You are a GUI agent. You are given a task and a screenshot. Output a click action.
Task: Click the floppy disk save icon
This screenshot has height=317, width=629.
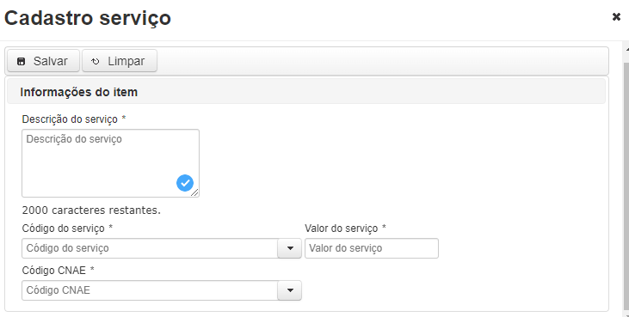coord(21,61)
